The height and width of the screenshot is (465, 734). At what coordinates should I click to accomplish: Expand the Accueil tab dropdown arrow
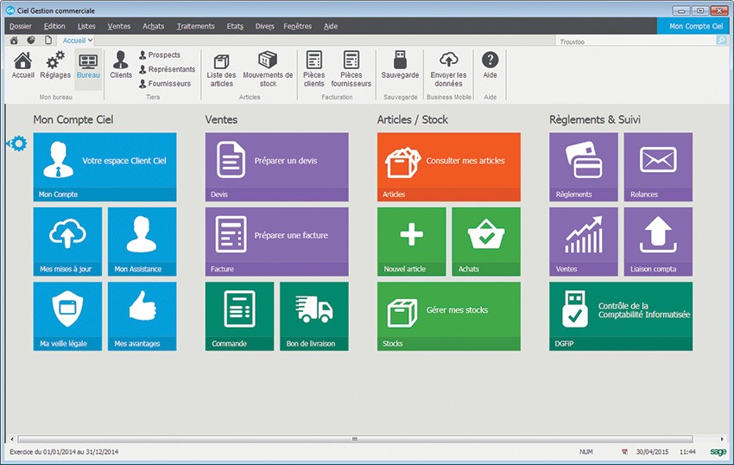click(x=91, y=40)
